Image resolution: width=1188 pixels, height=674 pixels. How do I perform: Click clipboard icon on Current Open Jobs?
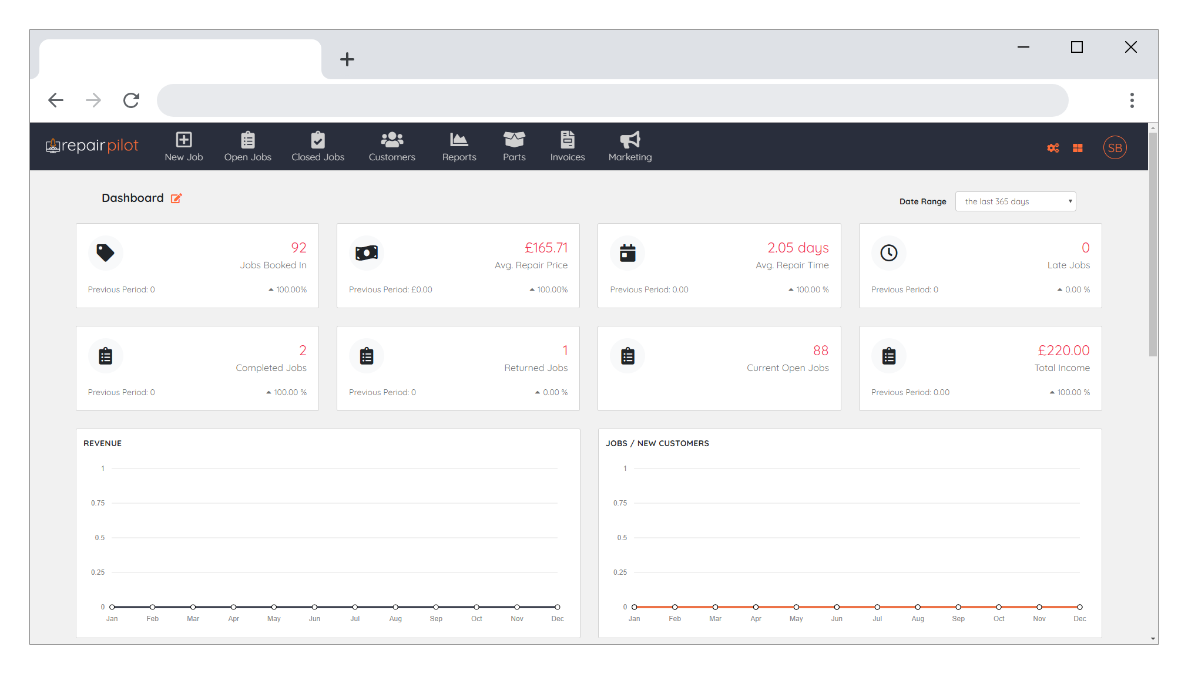[627, 356]
